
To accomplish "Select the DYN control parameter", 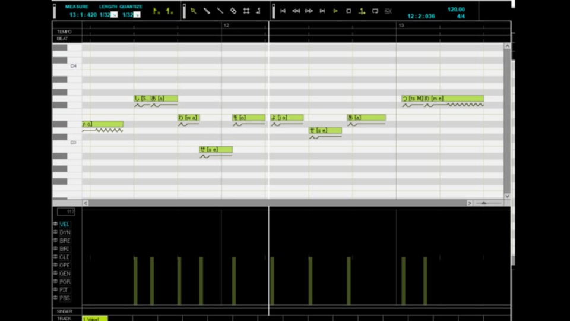I will (x=65, y=232).
